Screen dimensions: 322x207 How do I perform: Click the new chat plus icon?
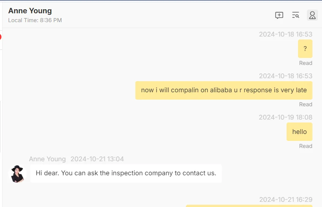279,15
